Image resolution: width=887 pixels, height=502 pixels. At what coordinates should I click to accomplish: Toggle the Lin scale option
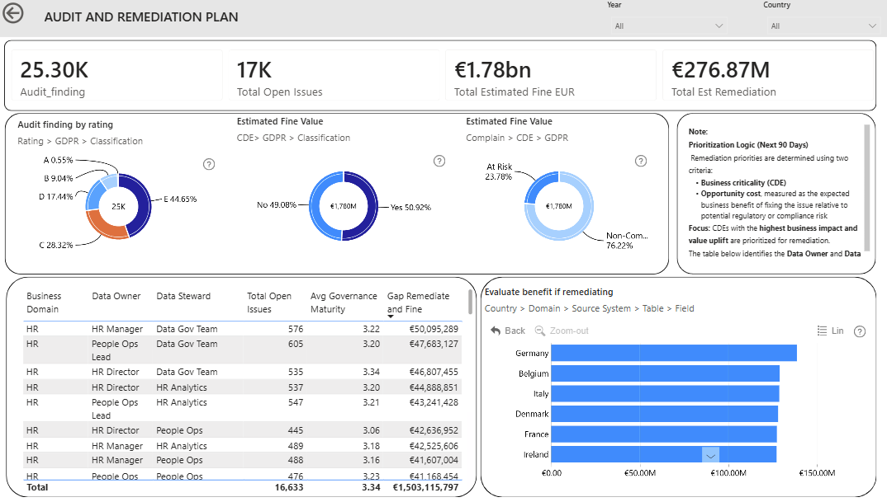coord(831,331)
